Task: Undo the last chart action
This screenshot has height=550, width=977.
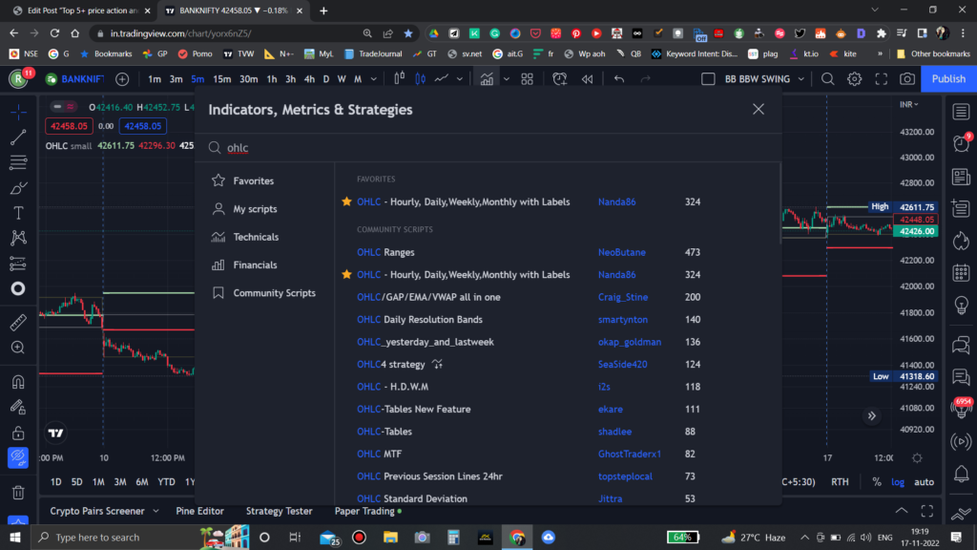Action: tap(618, 79)
